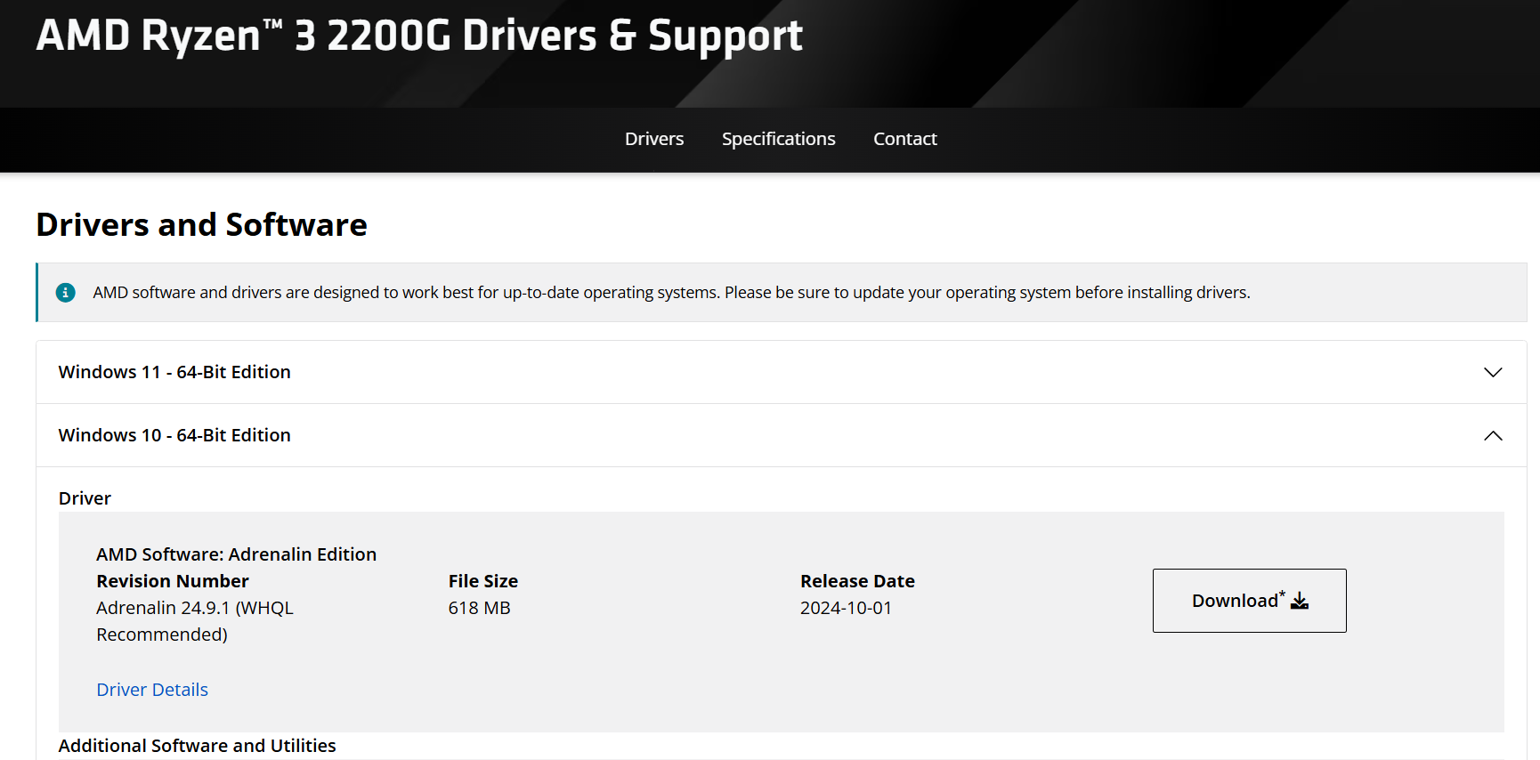Click the release date value 2024-10-01
1540x760 pixels.
click(x=846, y=608)
